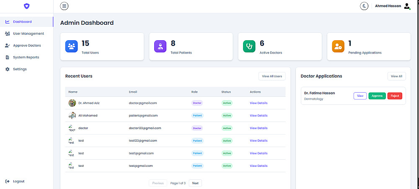This screenshot has width=419, height=189.
Task: Click the Active status badge for Dr. Ahmed Aziz
Action: point(227,103)
